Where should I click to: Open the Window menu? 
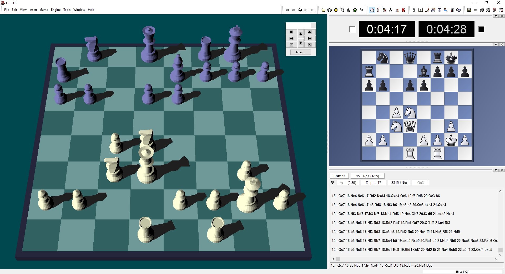click(x=79, y=10)
